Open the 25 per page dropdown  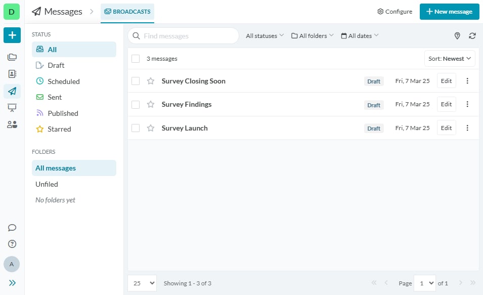[x=142, y=283]
